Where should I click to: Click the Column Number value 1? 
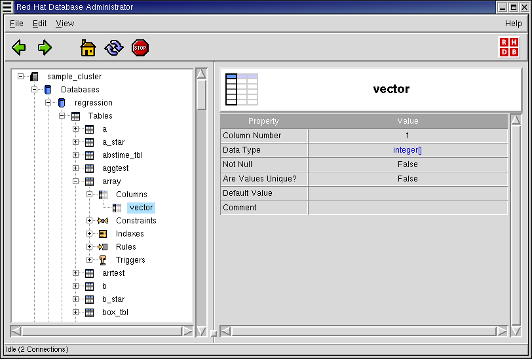(x=408, y=136)
